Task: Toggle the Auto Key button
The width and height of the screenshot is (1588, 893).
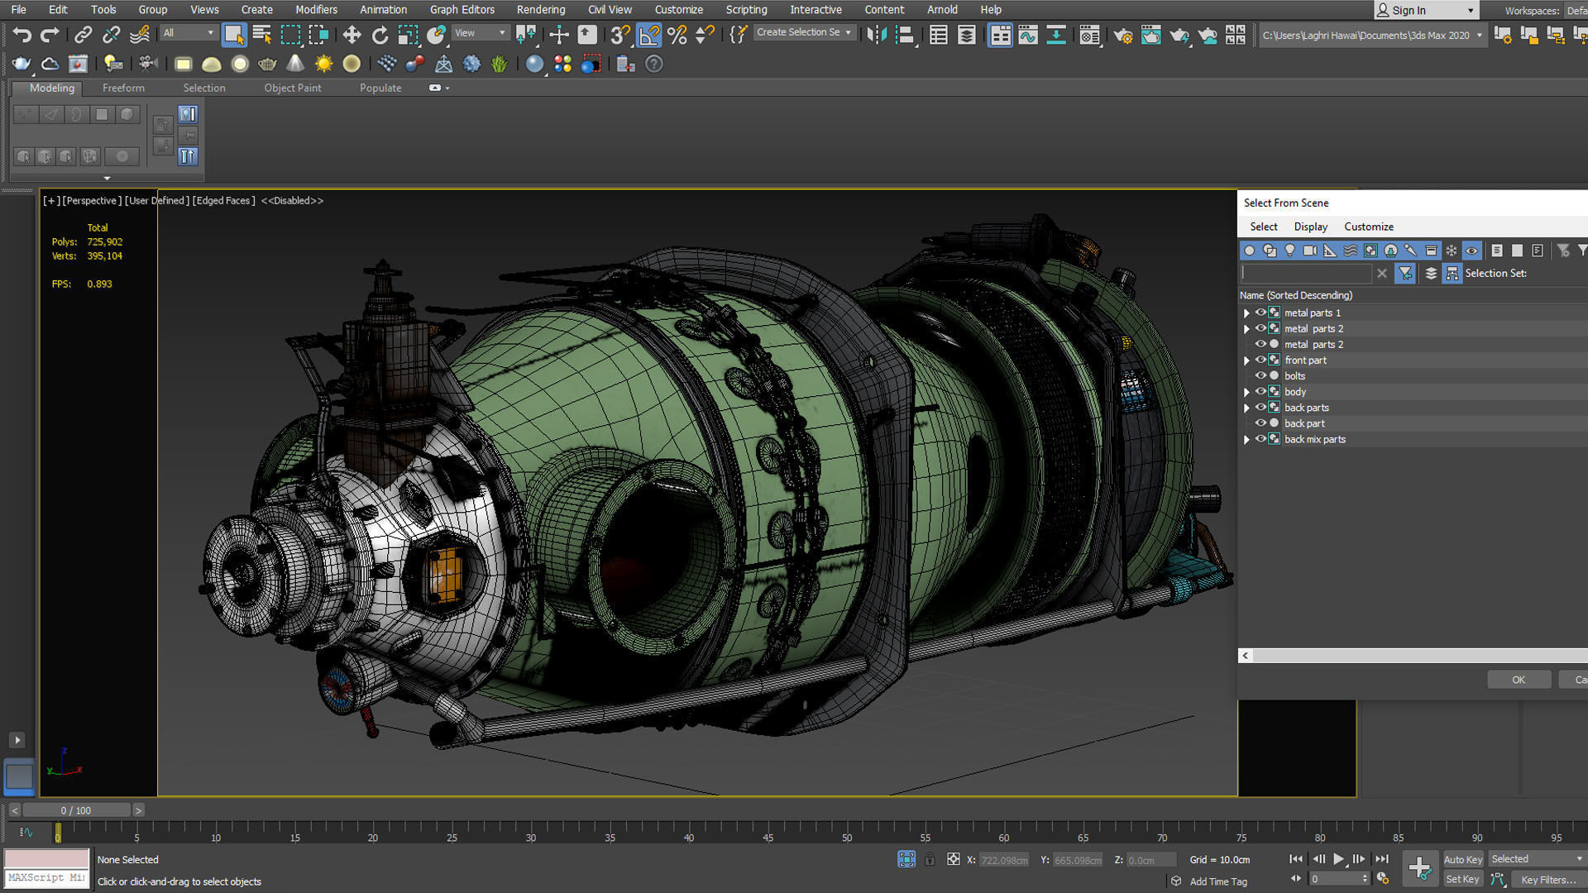Action: pyautogui.click(x=1462, y=859)
